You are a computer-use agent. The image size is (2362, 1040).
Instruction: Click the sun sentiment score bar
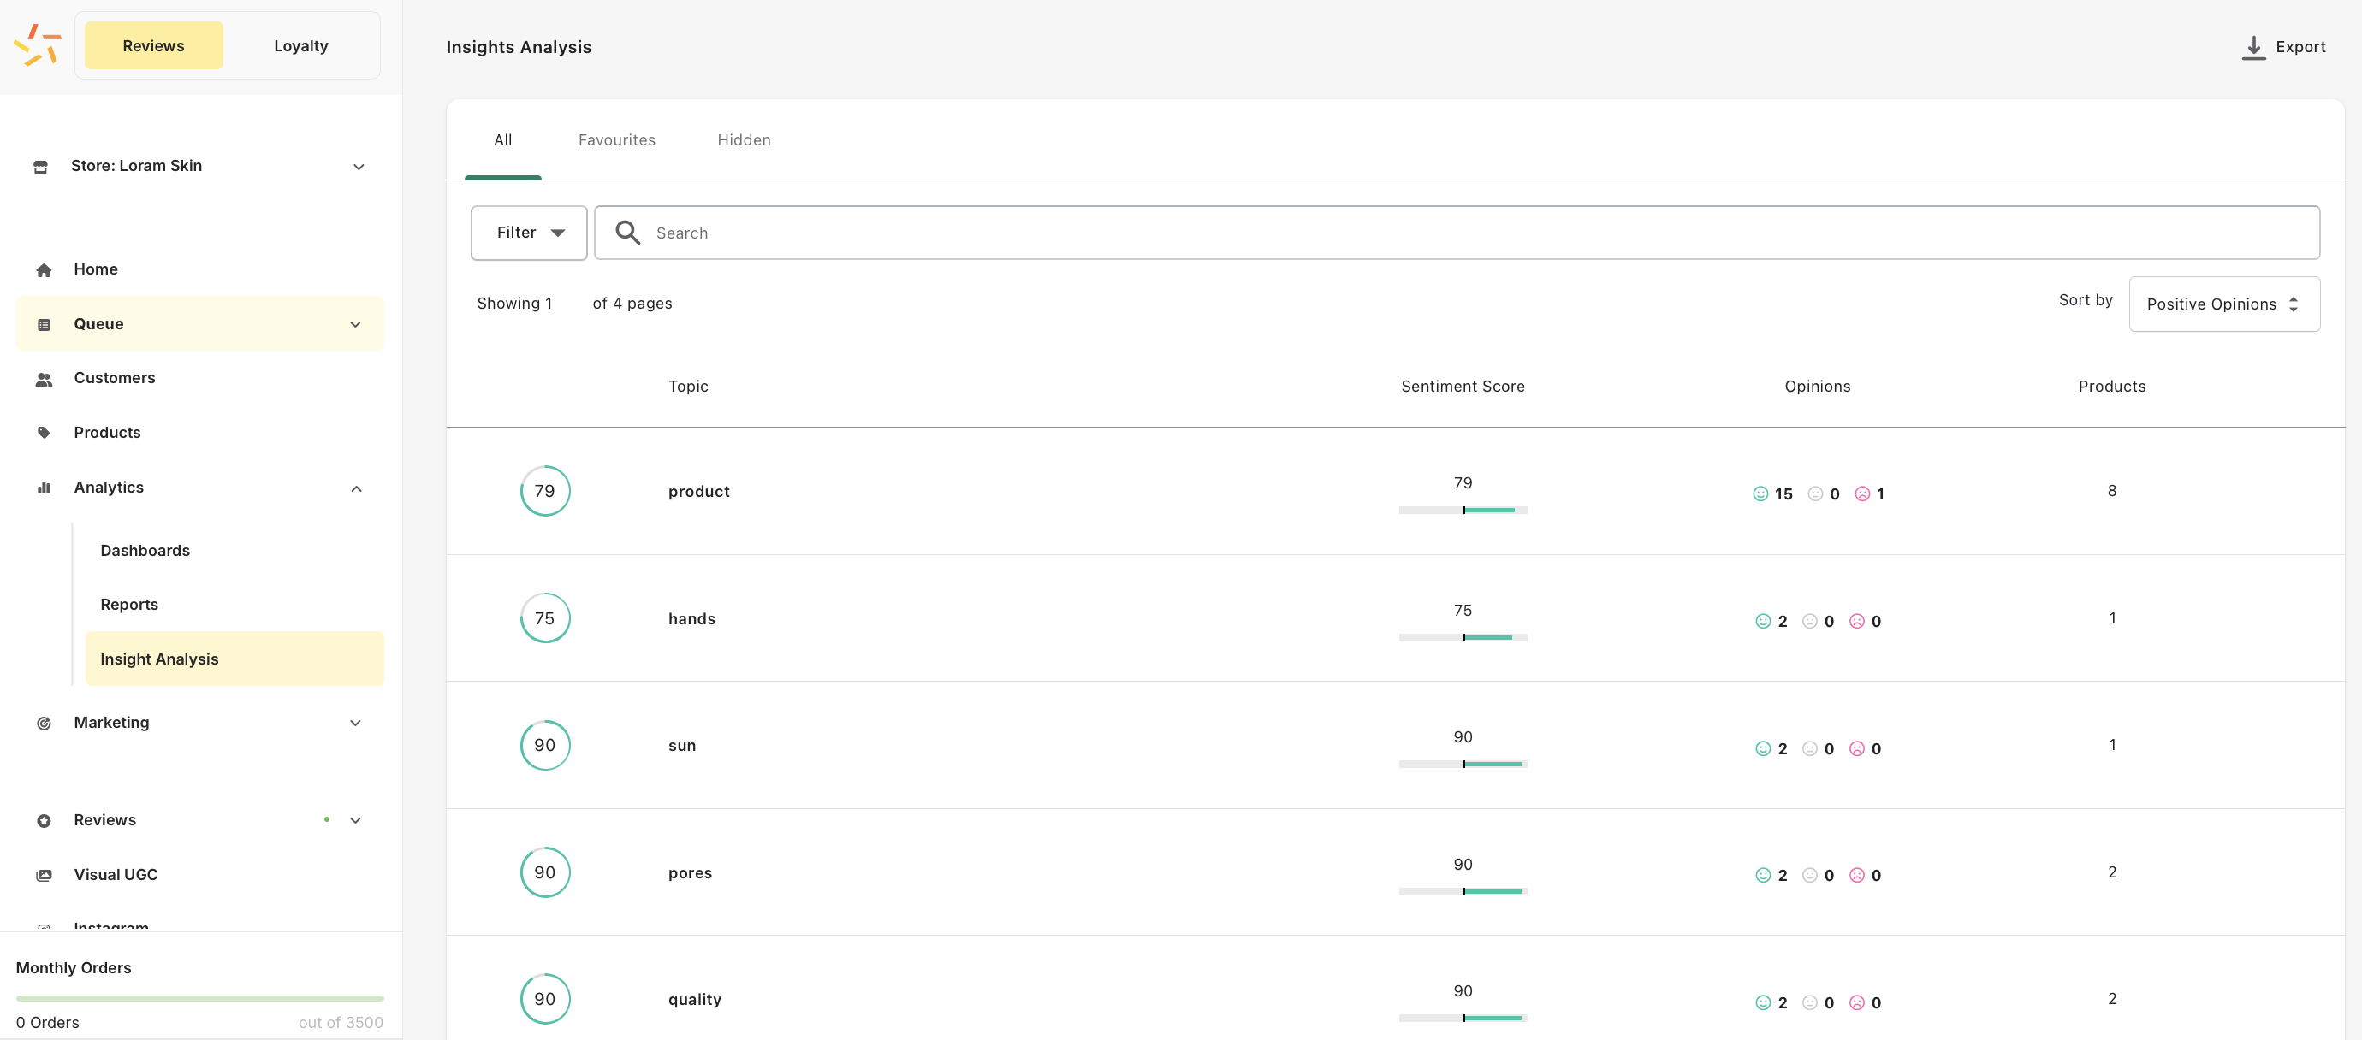click(1463, 765)
